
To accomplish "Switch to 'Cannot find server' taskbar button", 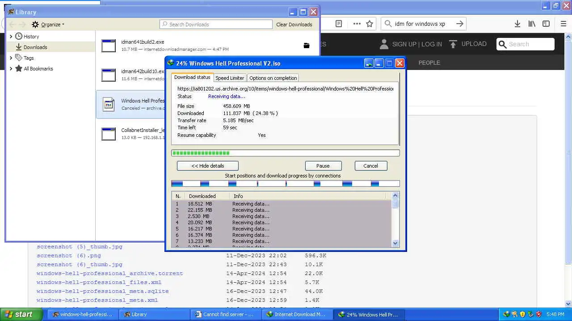I will [x=225, y=314].
